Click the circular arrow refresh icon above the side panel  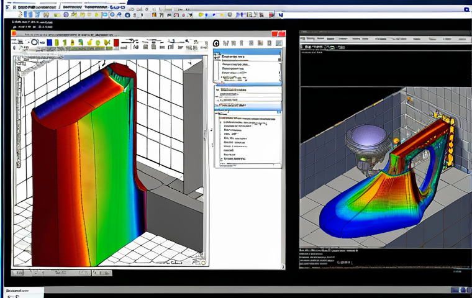216,43
